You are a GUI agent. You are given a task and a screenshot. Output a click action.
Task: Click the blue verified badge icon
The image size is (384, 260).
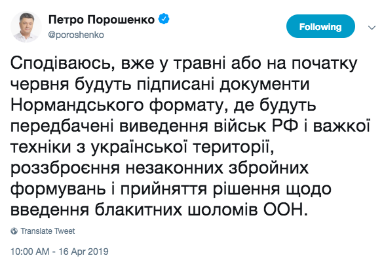pyautogui.click(x=164, y=19)
